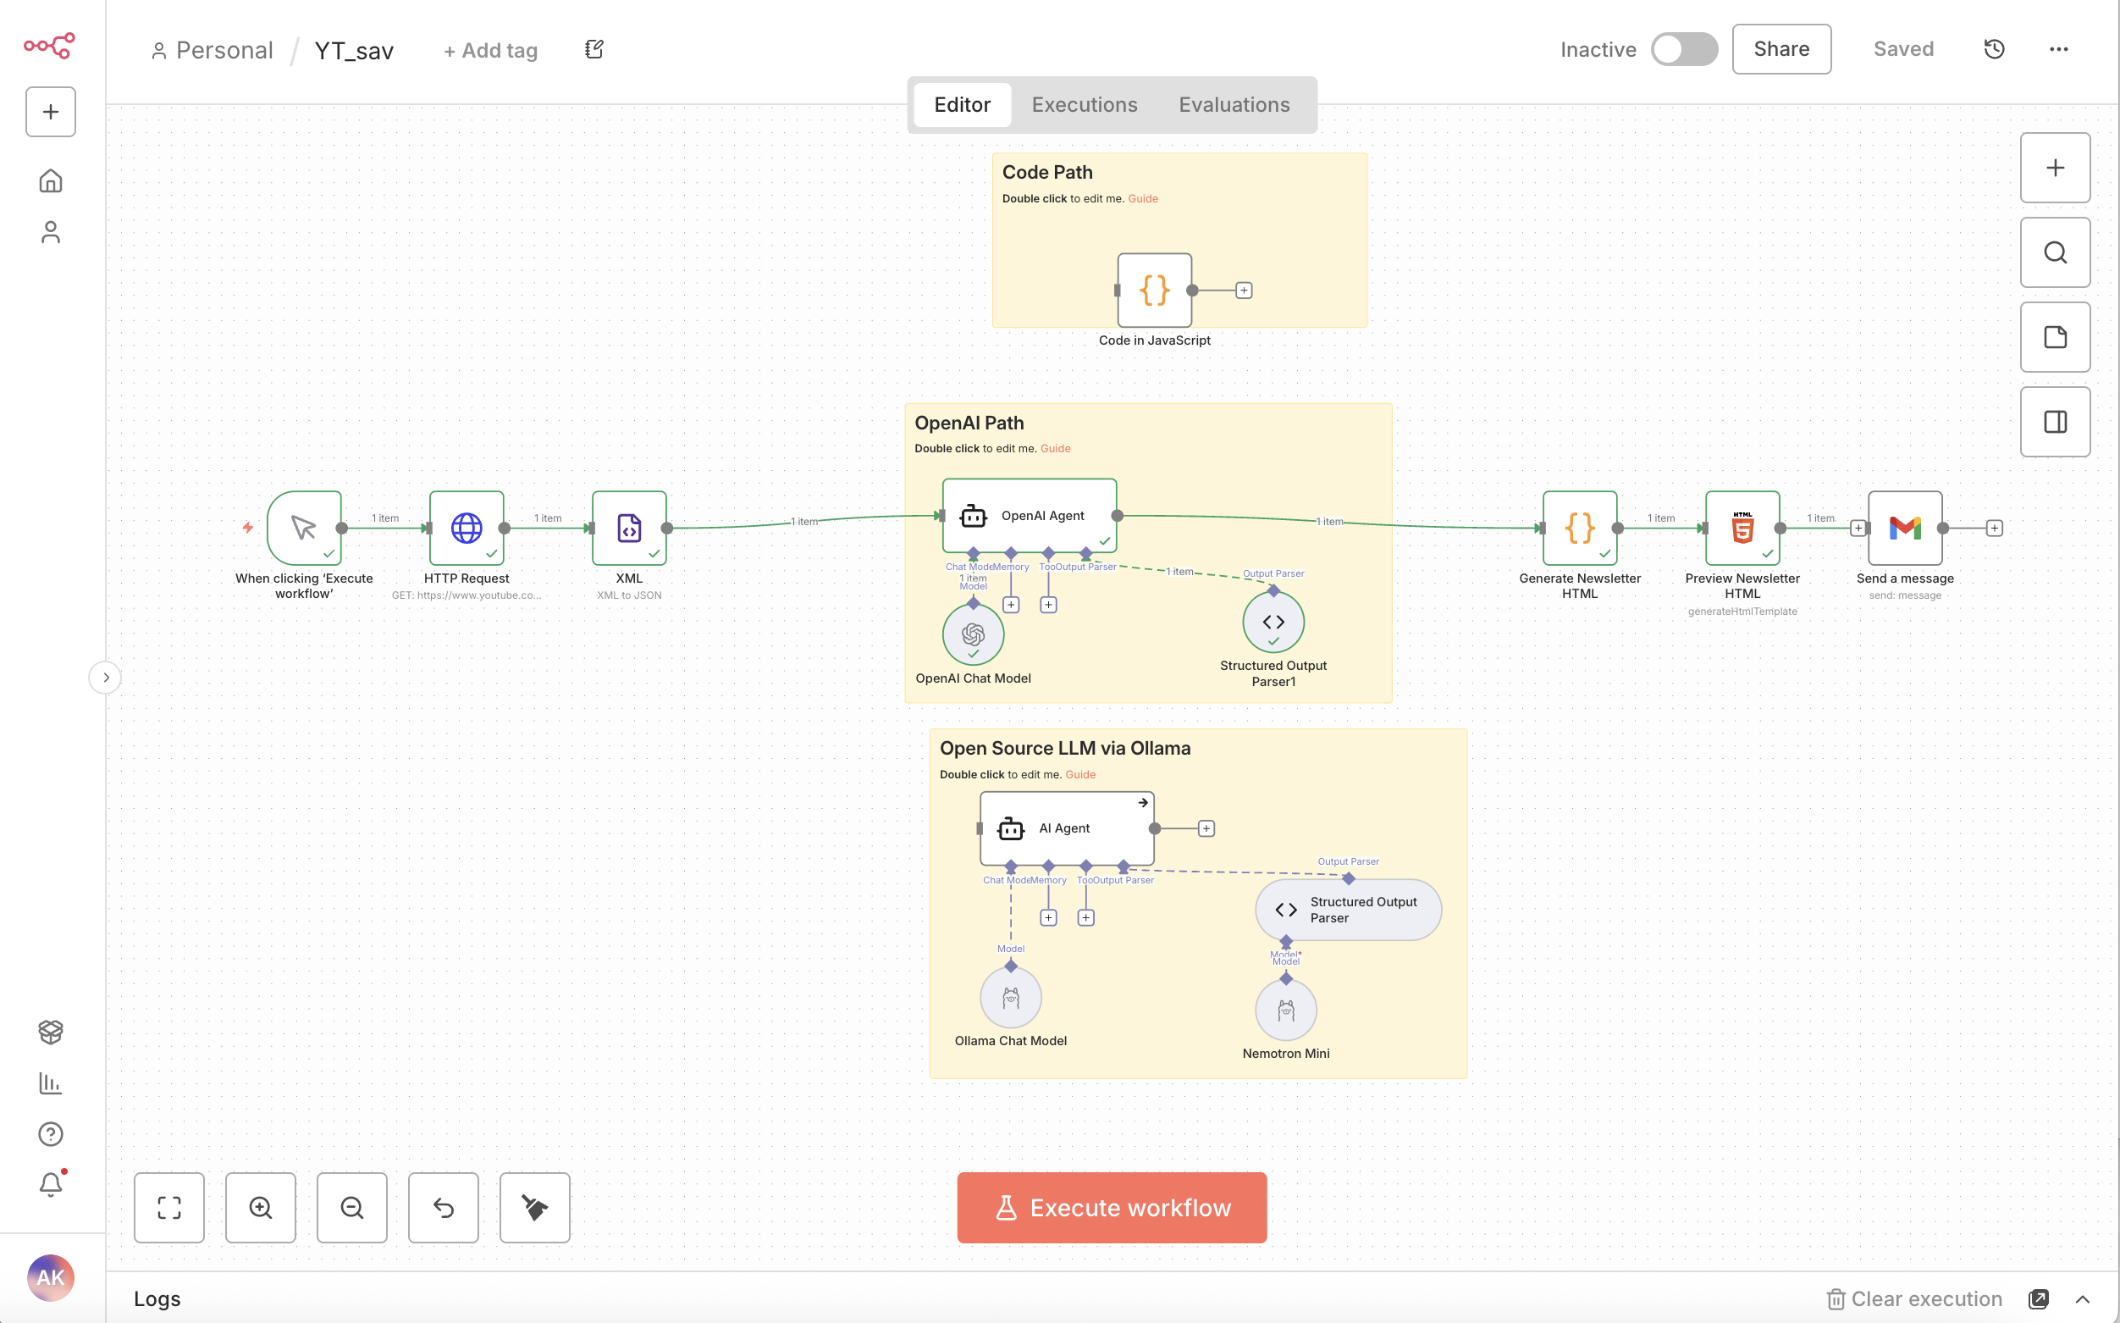This screenshot has width=2120, height=1323.
Task: Click Clear execution in logs bar
Action: coord(1914,1298)
